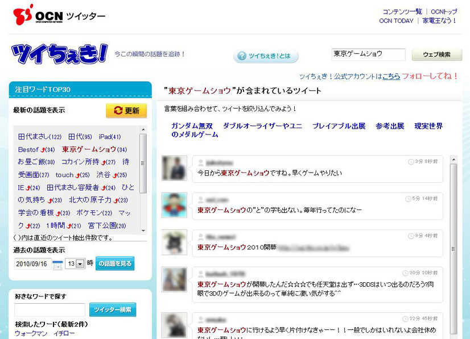Open the コンテンツ一覧 link
This screenshot has height=339, width=470.
pos(402,12)
